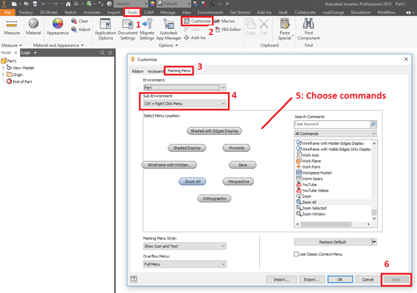
Task: Add a new browser tab with plus icon
Action: point(35,52)
